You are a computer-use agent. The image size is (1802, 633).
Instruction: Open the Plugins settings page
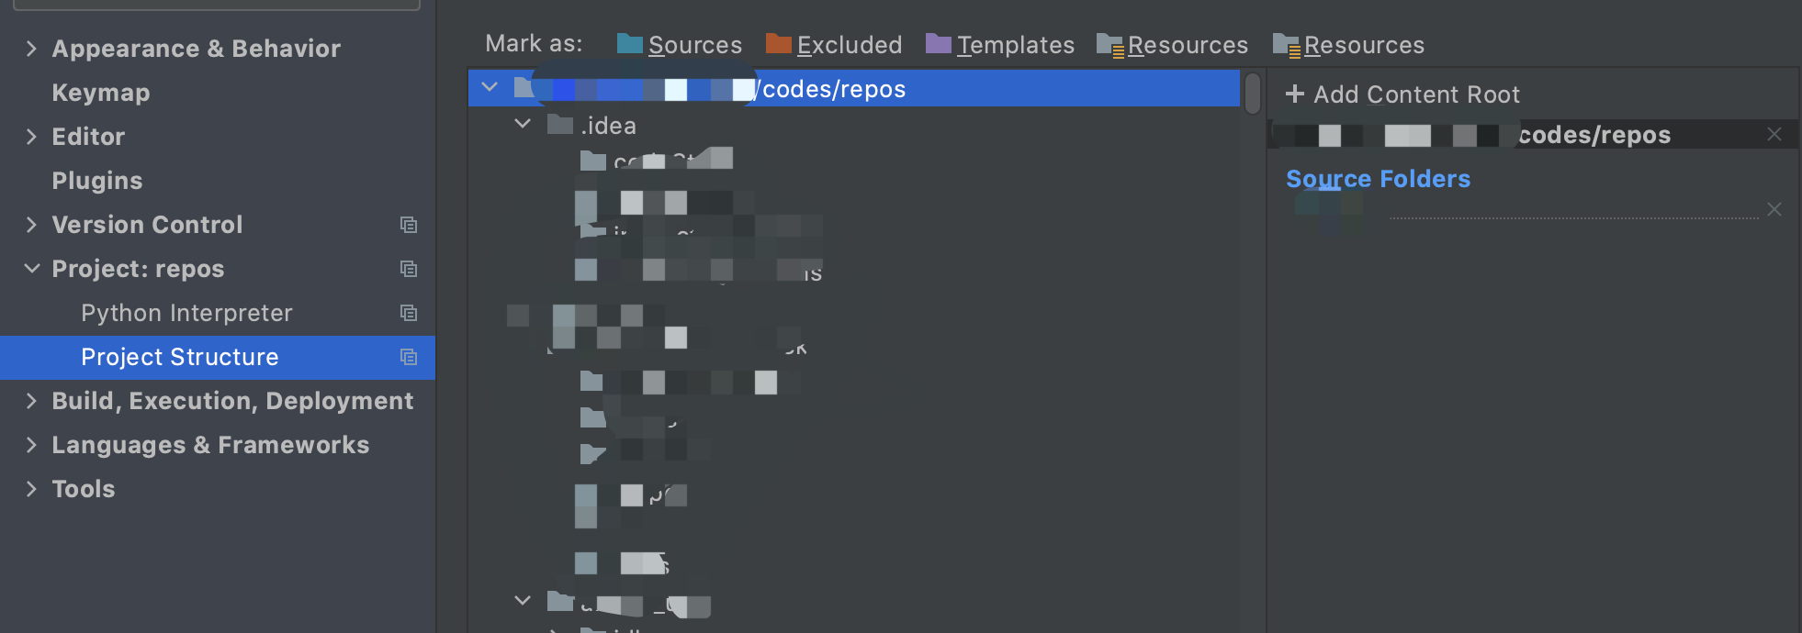click(x=96, y=181)
